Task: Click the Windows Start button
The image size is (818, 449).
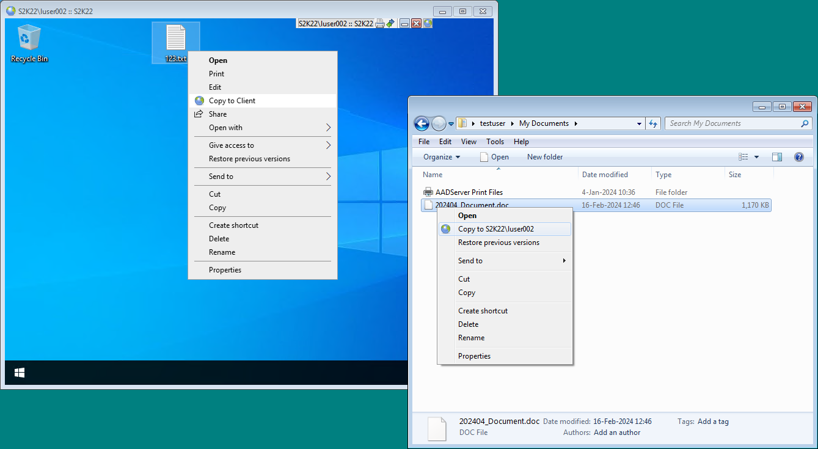Action: coord(19,373)
